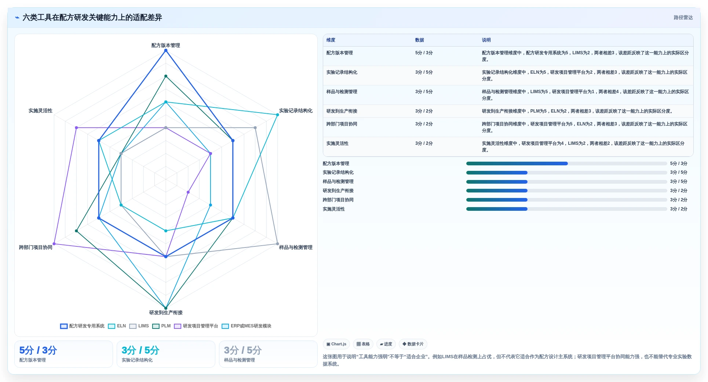Screen dimensions: 708x382
Task: Open the 5分 / 3分 配方版本管理 data card
Action: click(x=63, y=354)
